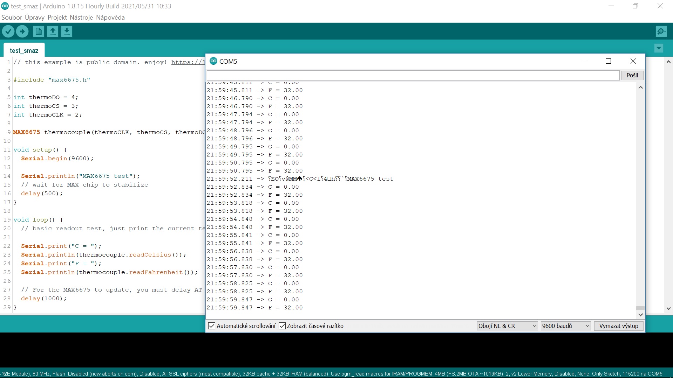Toggle Zobrazit časové razítko checkbox
673x378 pixels.
tap(282, 326)
